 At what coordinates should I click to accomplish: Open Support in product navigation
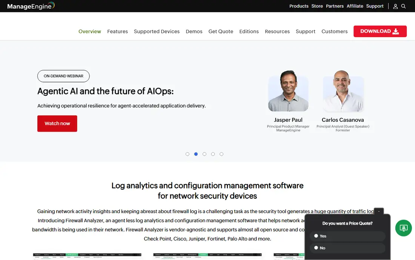(x=306, y=31)
